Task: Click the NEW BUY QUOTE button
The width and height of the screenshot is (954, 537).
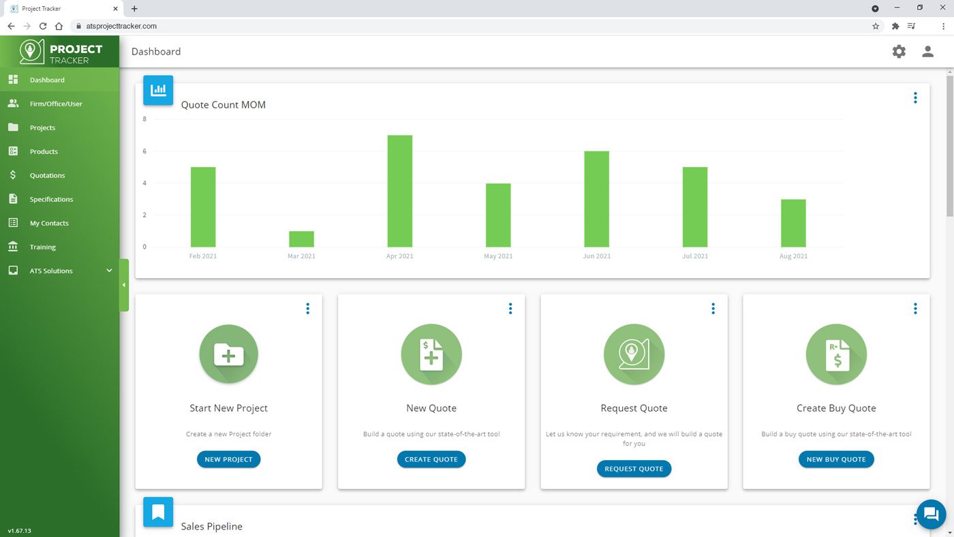Action: 836,459
